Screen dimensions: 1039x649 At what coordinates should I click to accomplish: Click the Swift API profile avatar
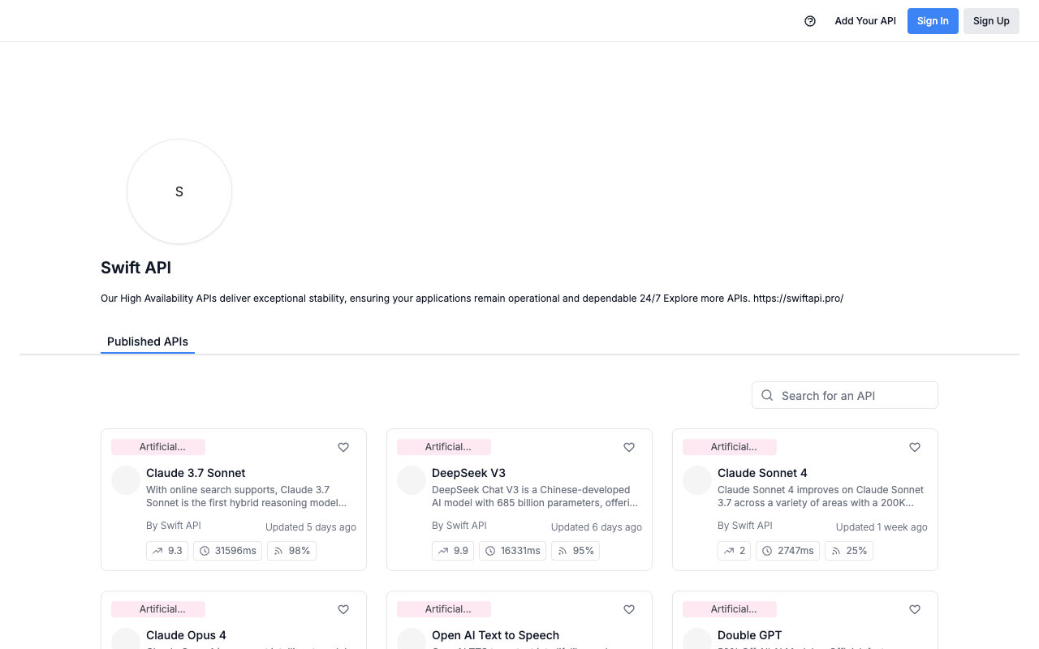pos(179,191)
